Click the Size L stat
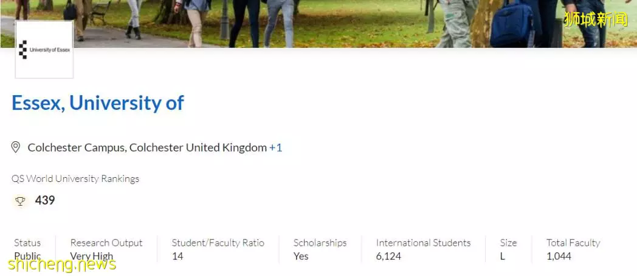This screenshot has width=637, height=276. pos(508,249)
